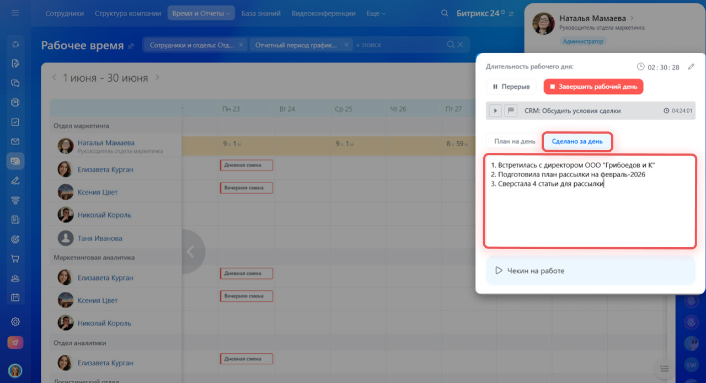Go to previous month arrow
This screenshot has height=383, width=706.
pos(54,78)
